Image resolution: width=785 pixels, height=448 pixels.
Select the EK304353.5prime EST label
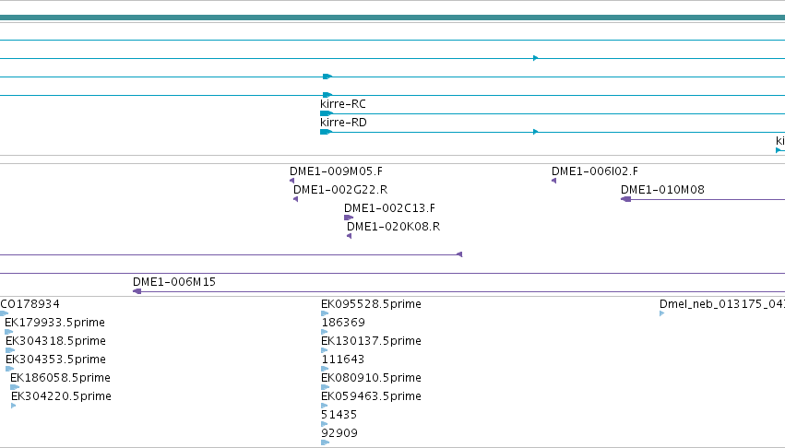pos(55,360)
